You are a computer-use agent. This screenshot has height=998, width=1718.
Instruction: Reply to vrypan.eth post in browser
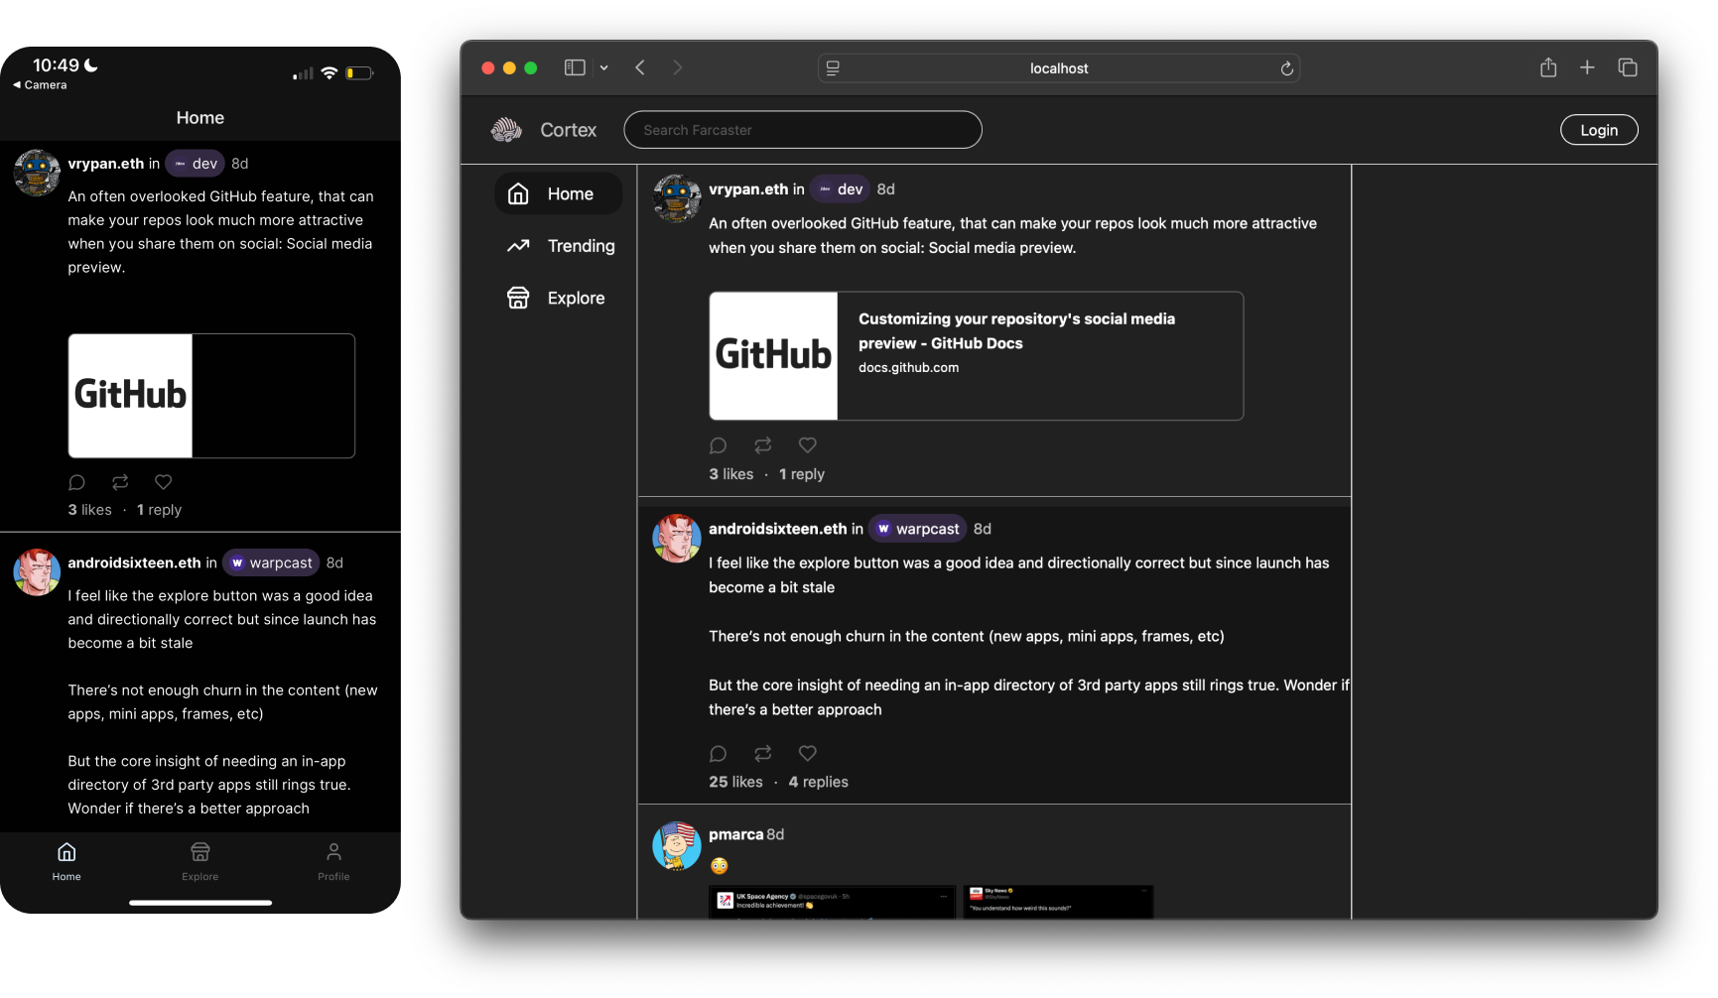(x=719, y=445)
